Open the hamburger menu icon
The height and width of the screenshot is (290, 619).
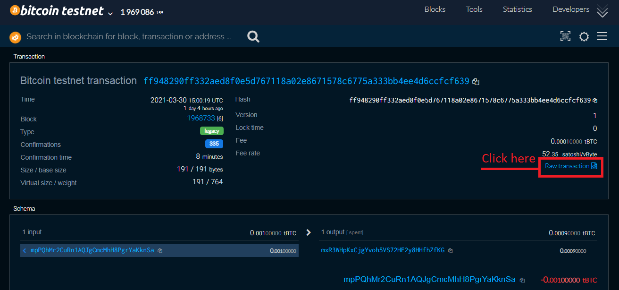point(602,36)
